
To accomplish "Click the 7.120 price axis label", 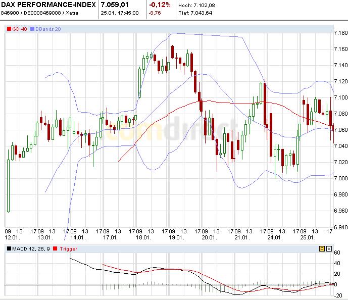I will tap(340, 81).
